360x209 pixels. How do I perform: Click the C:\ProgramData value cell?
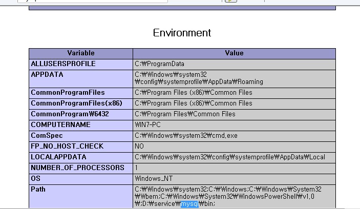click(159, 64)
